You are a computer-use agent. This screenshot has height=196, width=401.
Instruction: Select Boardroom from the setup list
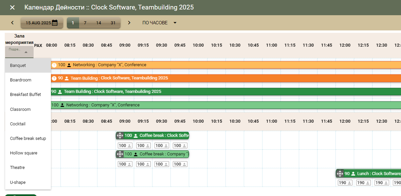point(28,80)
